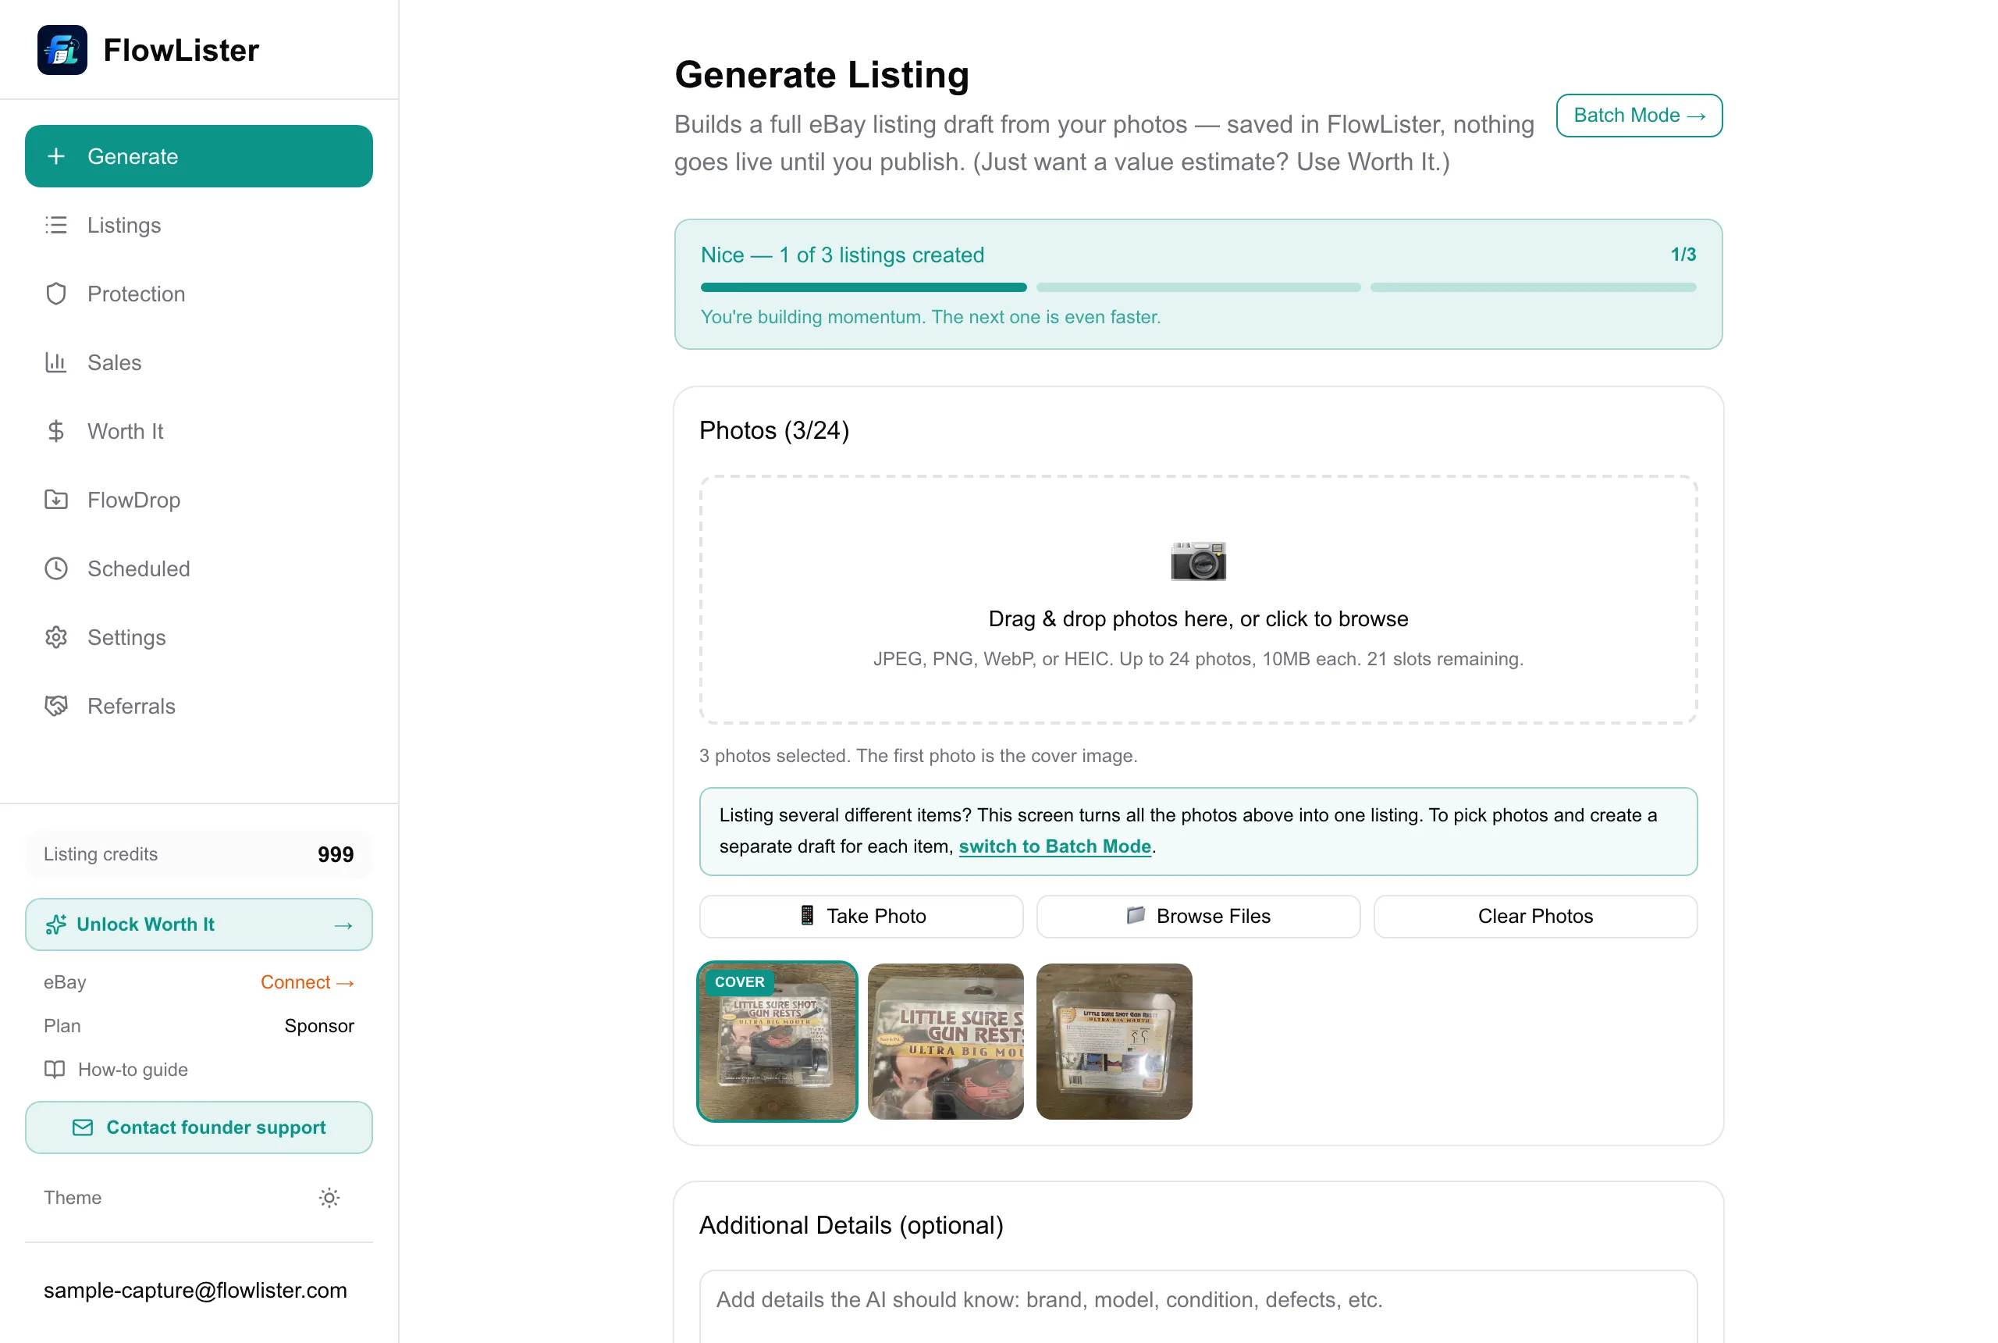Click the drag and drop photo zone text
Image resolution: width=1998 pixels, height=1343 pixels.
pyautogui.click(x=1197, y=618)
